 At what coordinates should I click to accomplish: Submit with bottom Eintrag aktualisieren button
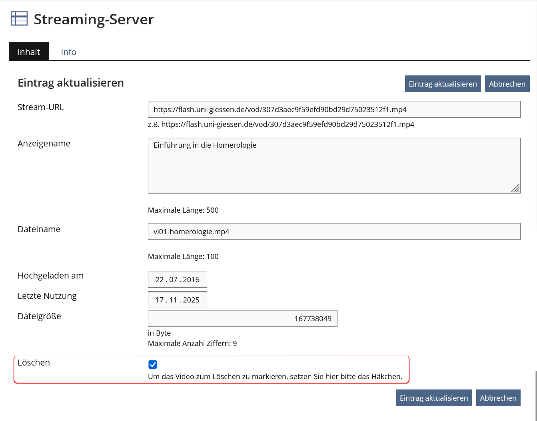point(433,398)
